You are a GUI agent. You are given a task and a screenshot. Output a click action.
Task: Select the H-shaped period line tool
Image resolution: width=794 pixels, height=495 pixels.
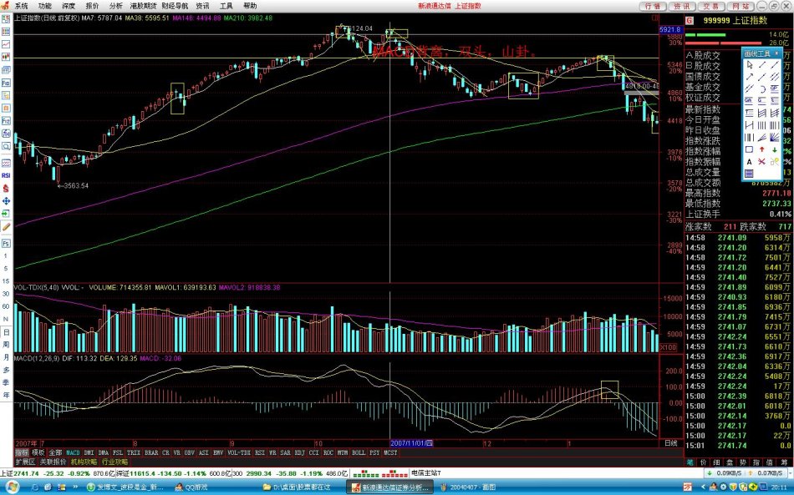(x=749, y=125)
